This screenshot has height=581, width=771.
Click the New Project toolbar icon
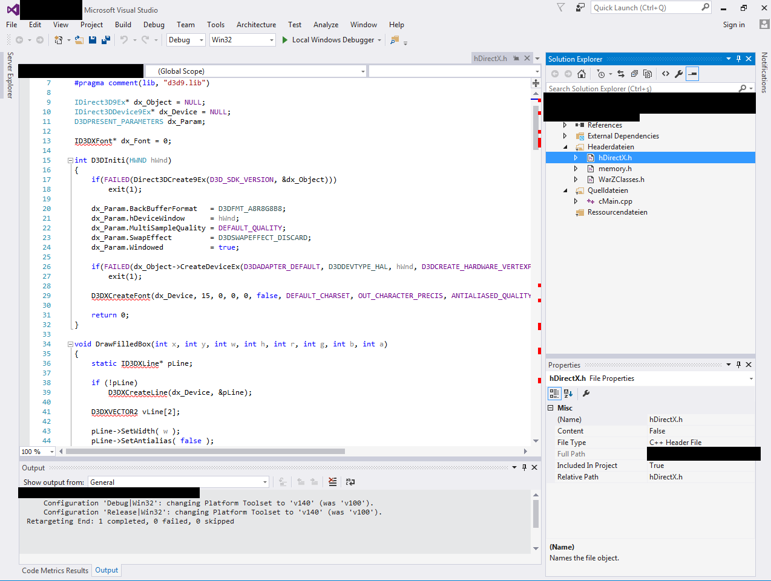click(59, 40)
